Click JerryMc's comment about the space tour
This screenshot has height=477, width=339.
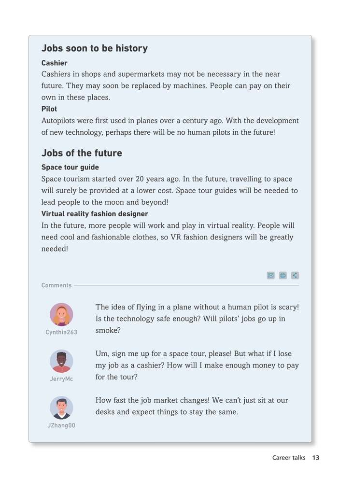[197, 365]
